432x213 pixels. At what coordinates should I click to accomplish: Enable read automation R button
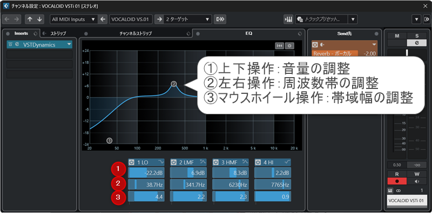[x=397, y=174]
